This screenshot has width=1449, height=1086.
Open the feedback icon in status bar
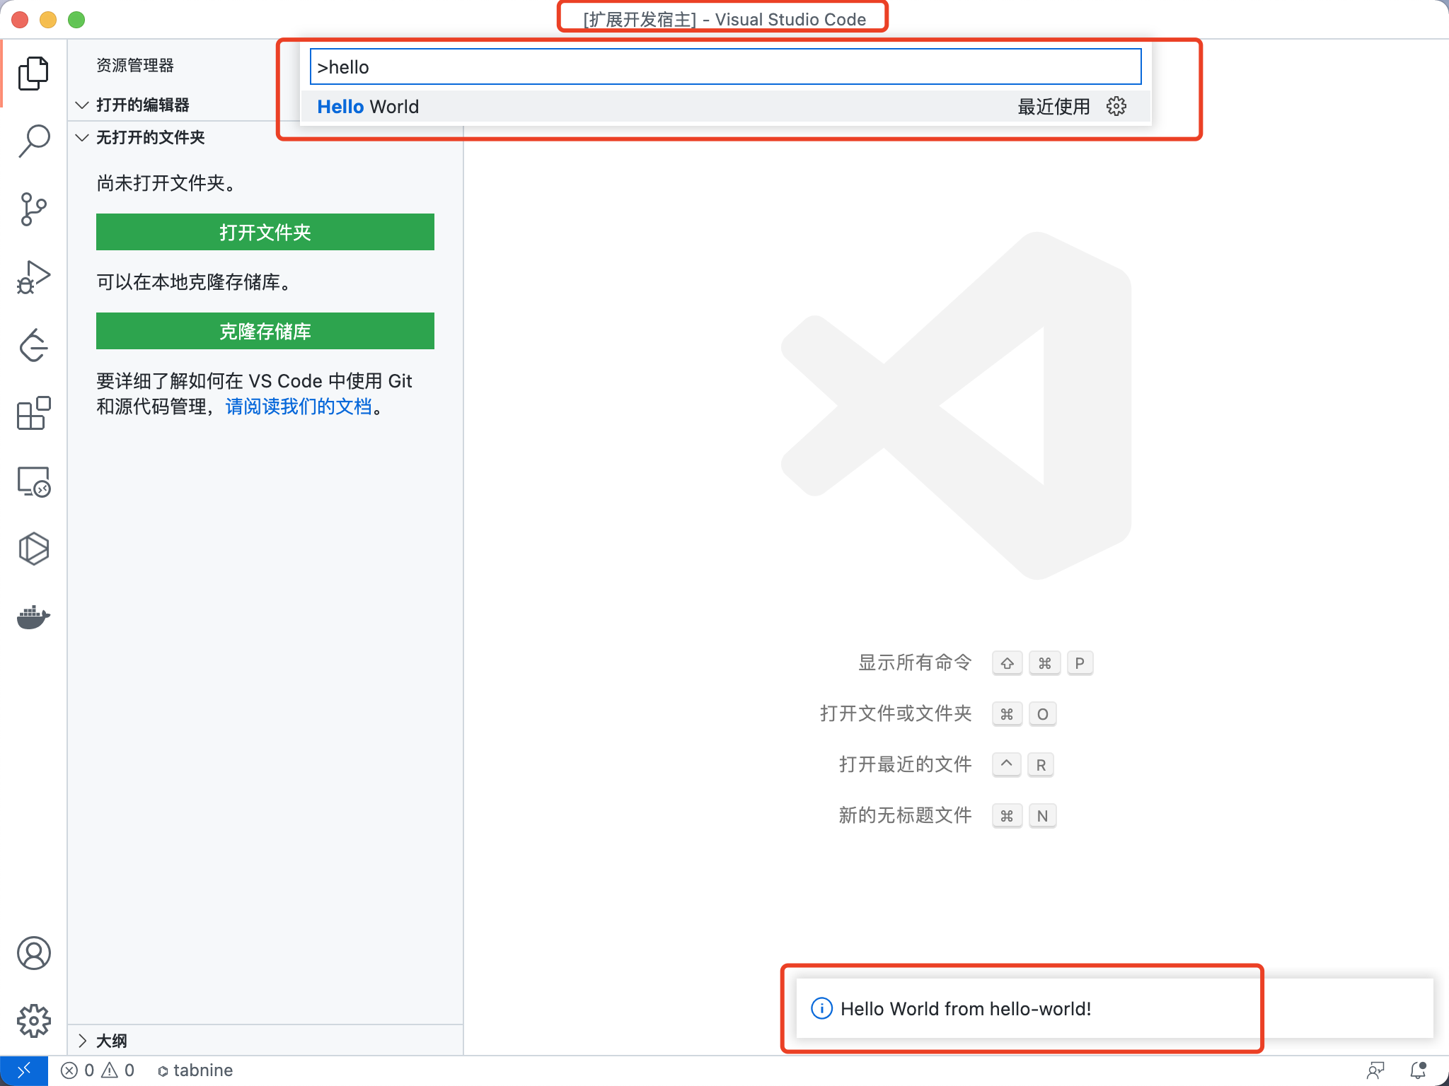1375,1070
